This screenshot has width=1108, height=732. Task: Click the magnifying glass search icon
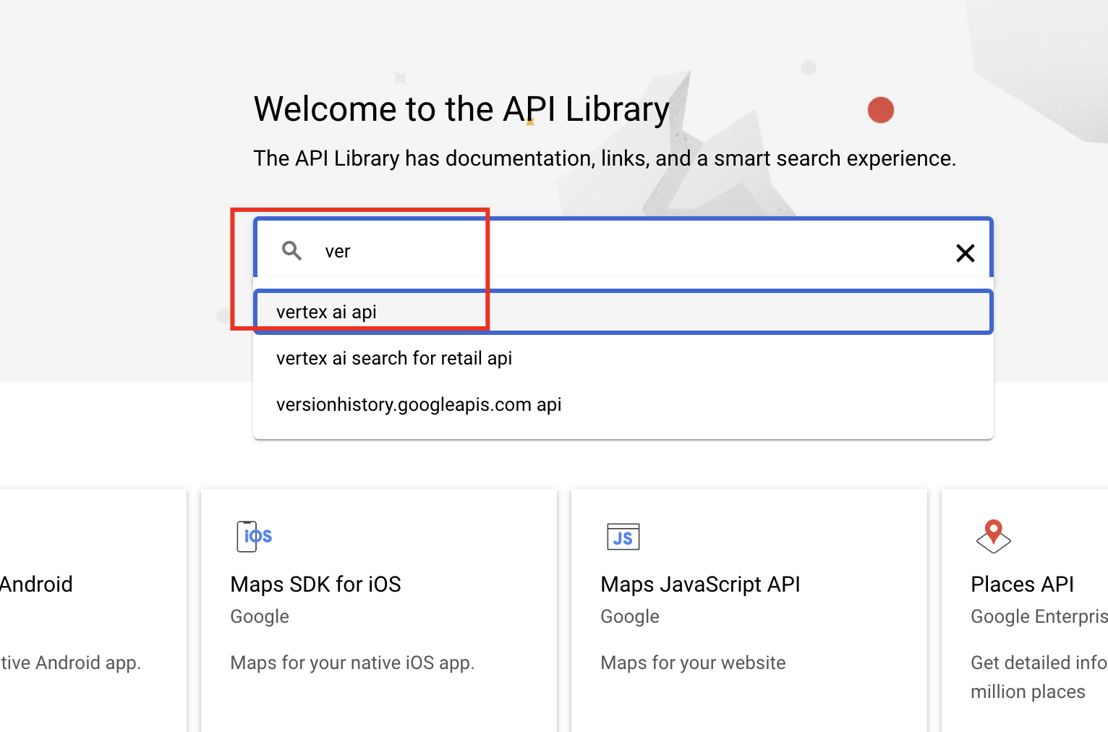(292, 250)
